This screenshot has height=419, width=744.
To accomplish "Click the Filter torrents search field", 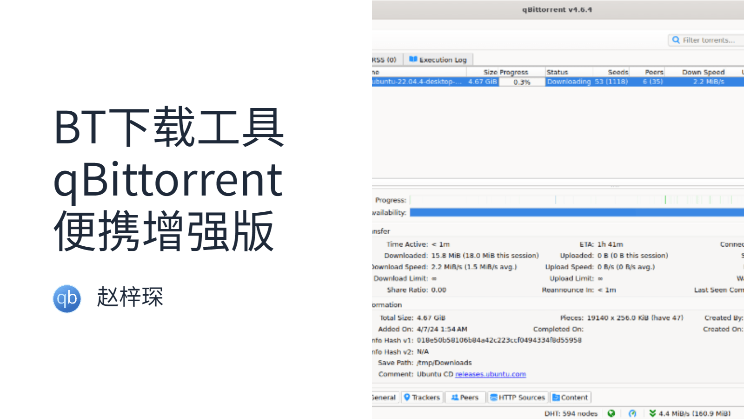I will click(x=706, y=40).
